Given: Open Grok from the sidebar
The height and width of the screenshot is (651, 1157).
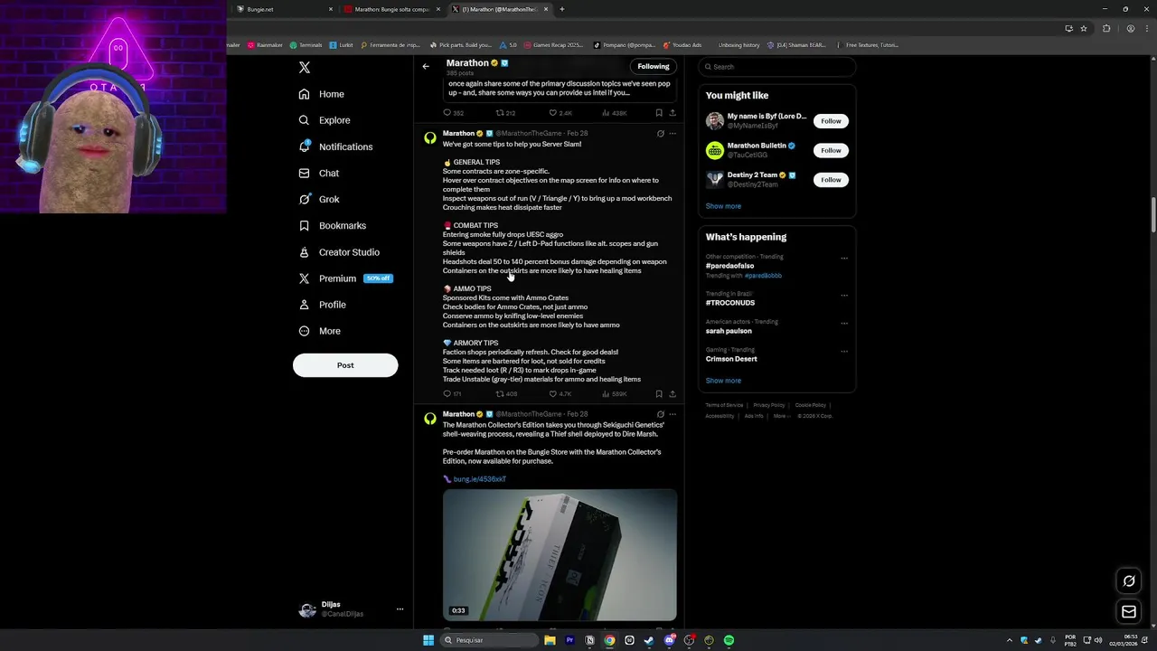Looking at the screenshot, I should (319, 199).
